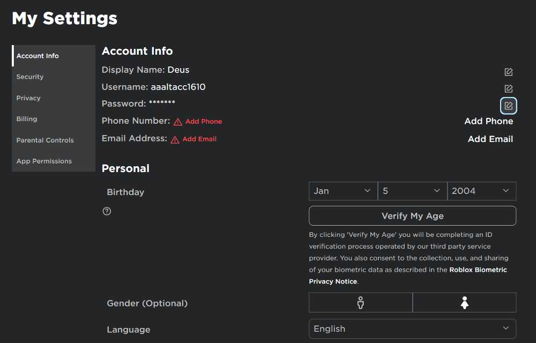Click the display name value Deus
This screenshot has width=536, height=343.
[178, 70]
